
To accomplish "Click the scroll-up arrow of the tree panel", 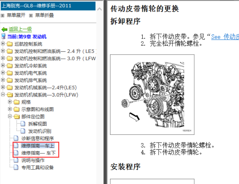I will tap(99, 9).
